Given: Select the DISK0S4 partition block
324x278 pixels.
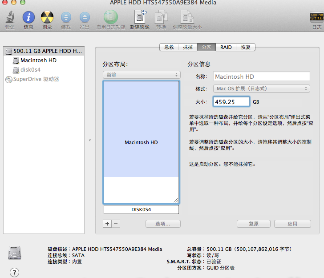Looking at the screenshot, I should coord(141,210).
